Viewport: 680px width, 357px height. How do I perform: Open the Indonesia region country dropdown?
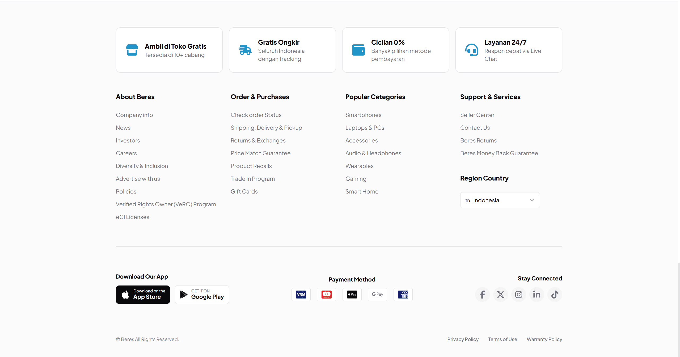[500, 200]
